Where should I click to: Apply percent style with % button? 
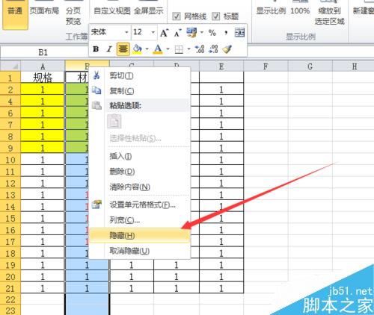pos(212,33)
